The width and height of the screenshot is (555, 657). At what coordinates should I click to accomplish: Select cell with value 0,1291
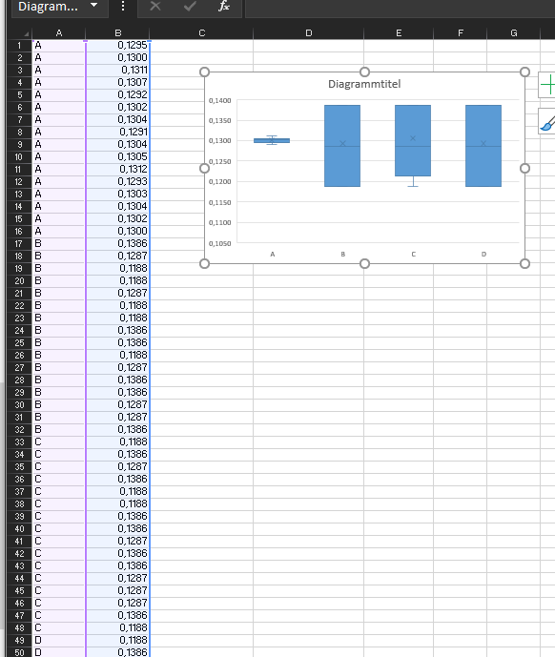coord(118,132)
